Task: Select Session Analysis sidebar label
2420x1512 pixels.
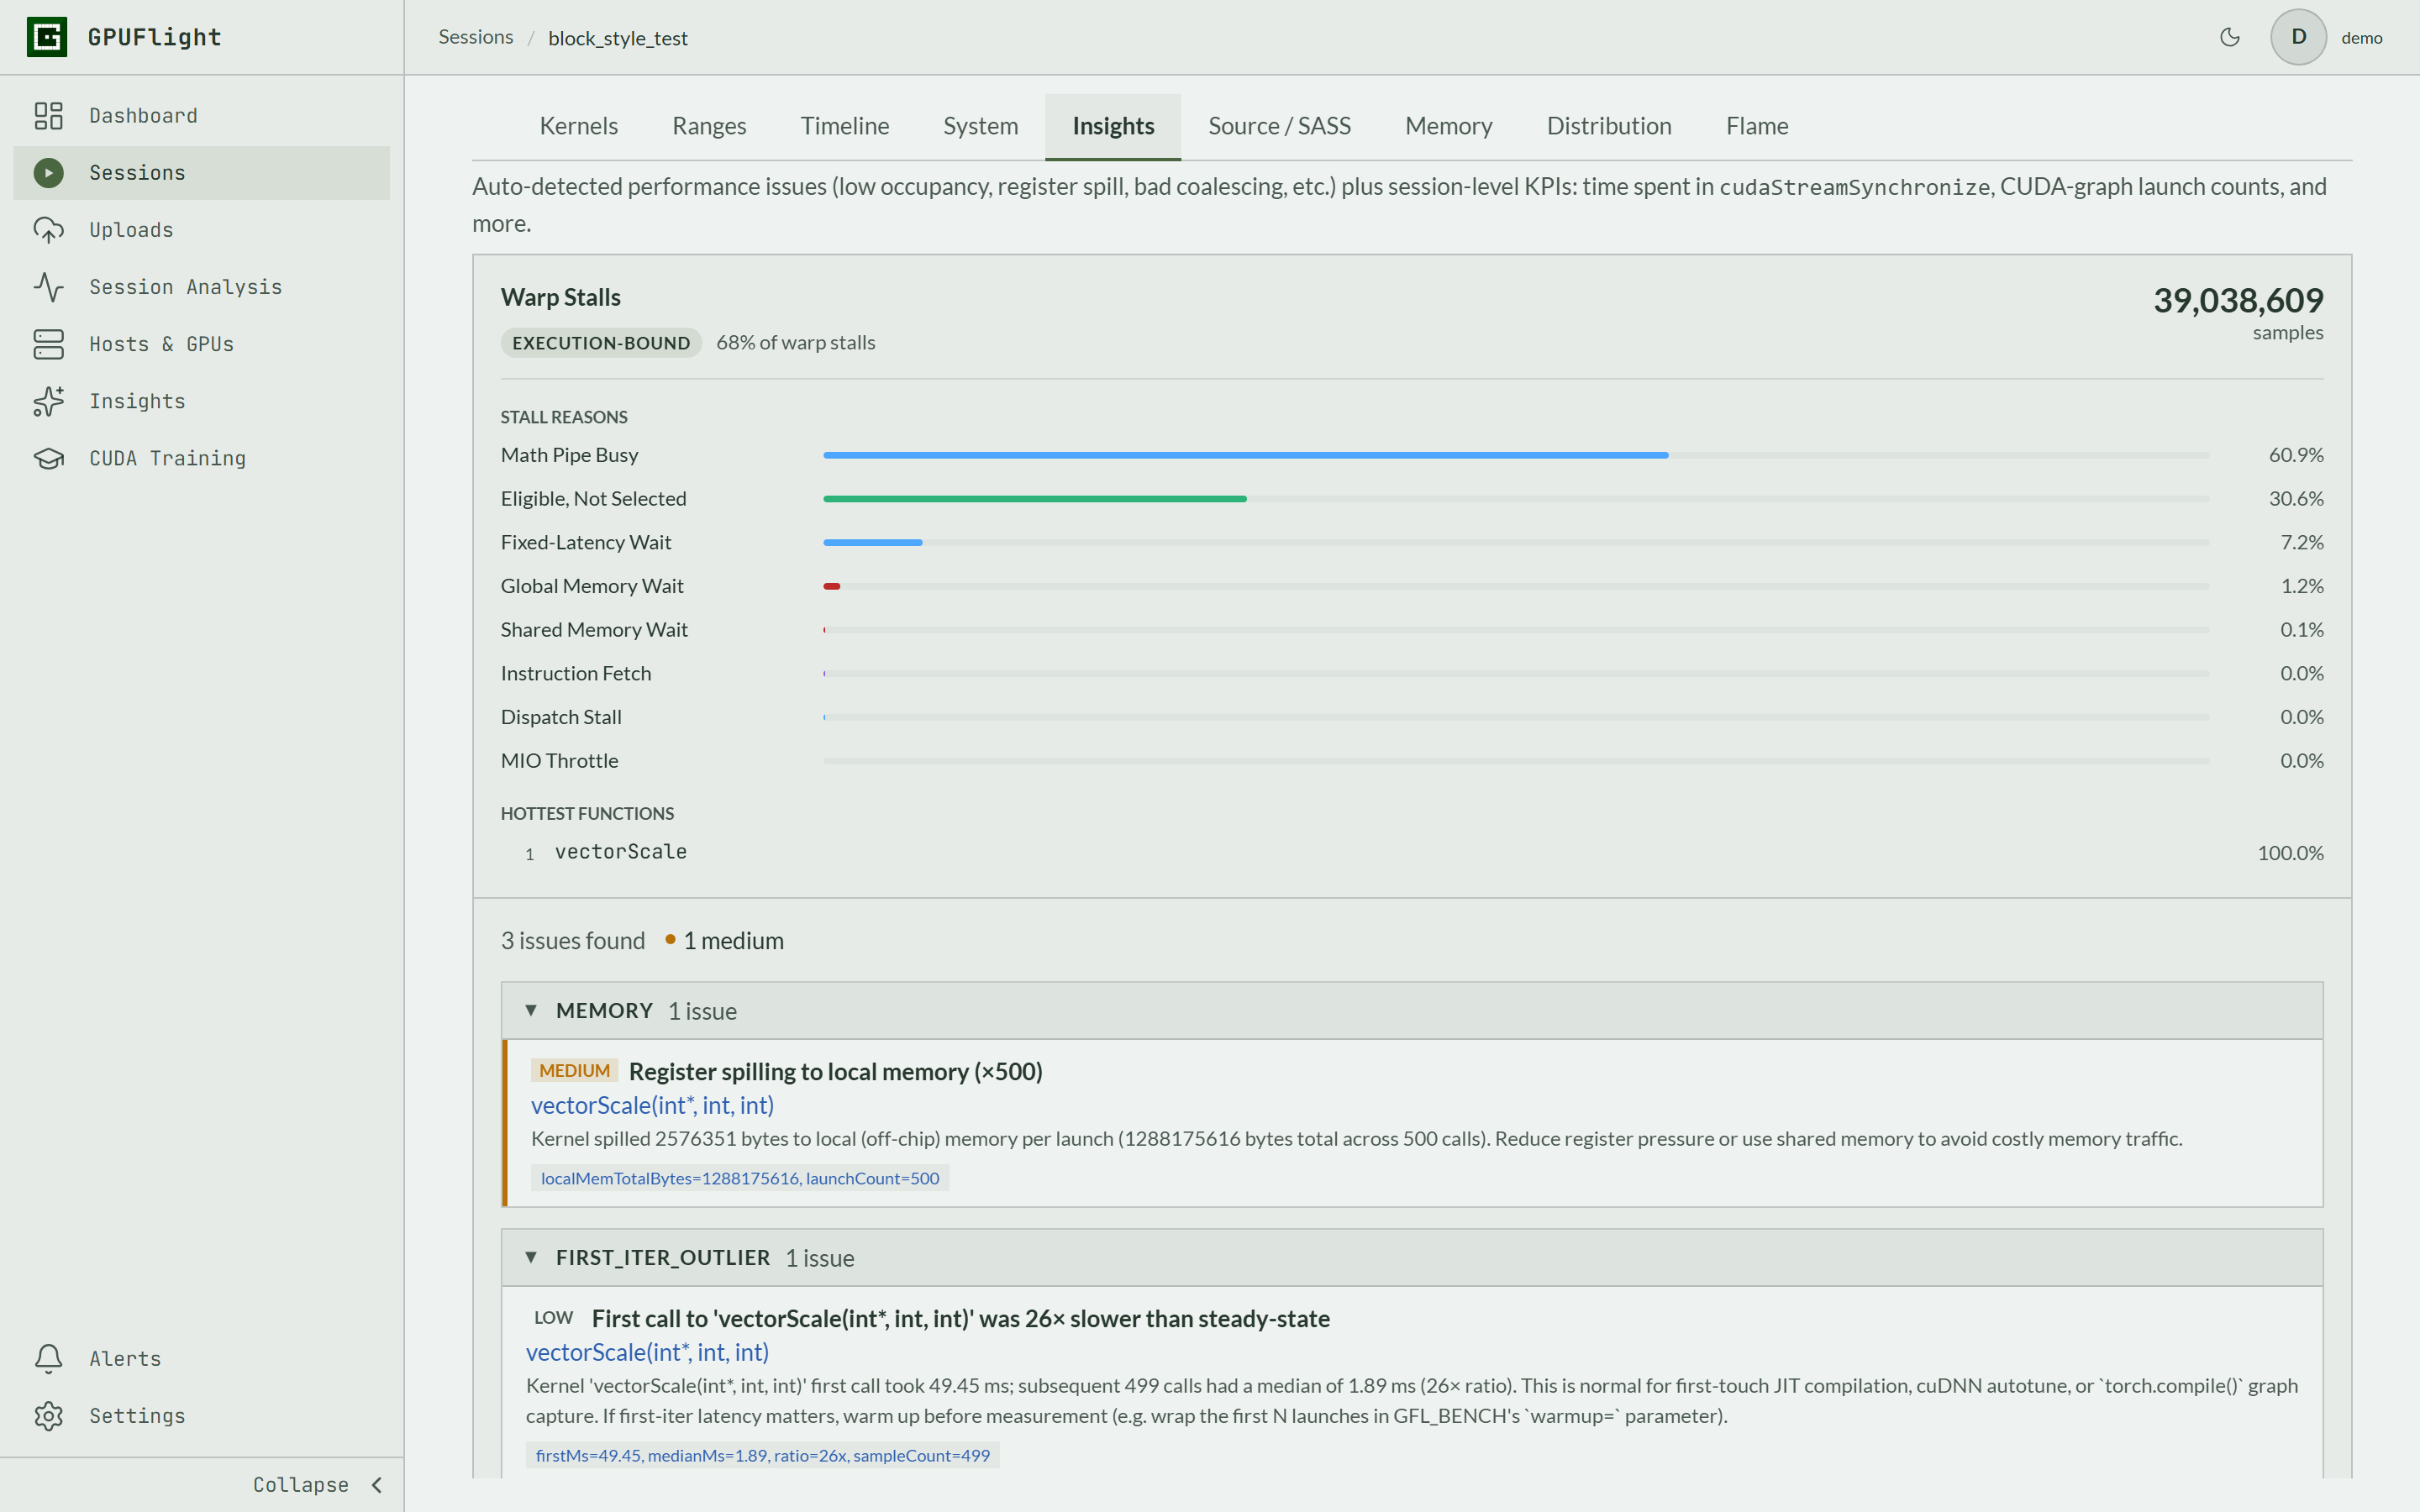Action: [x=186, y=287]
